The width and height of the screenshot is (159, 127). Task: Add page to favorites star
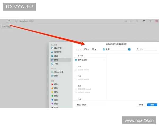pos(137,21)
